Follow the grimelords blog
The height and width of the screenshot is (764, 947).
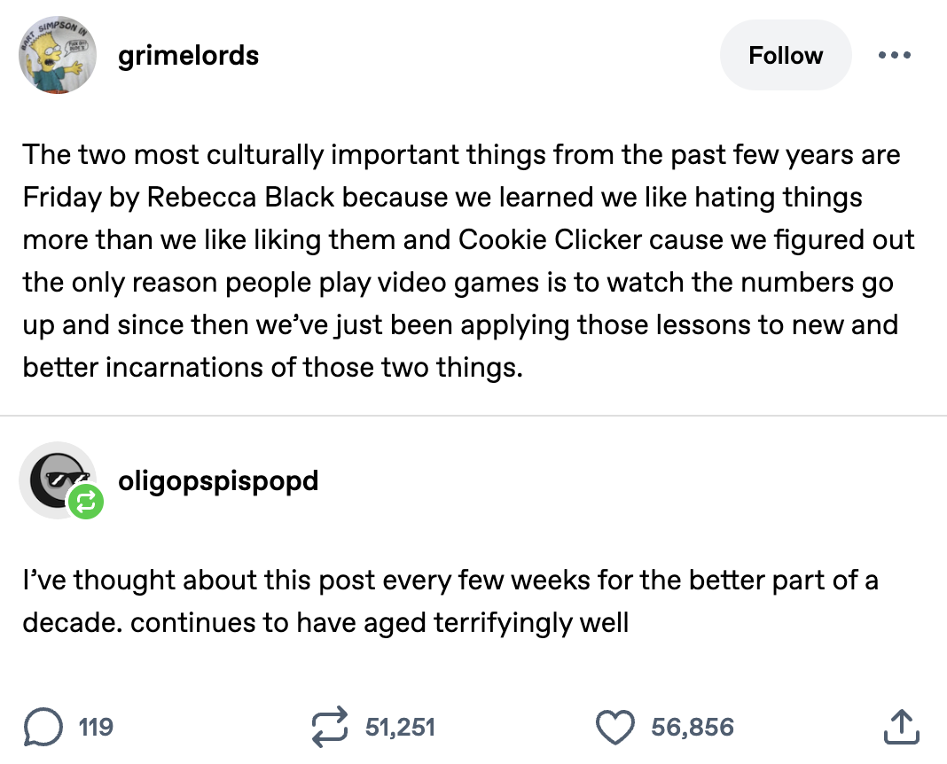[x=785, y=55]
